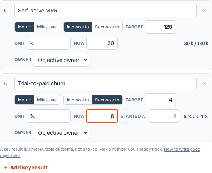The height and width of the screenshot is (173, 212).
Task: Choose Decrease to for Trial-to-paid churn
Action: [107, 100]
